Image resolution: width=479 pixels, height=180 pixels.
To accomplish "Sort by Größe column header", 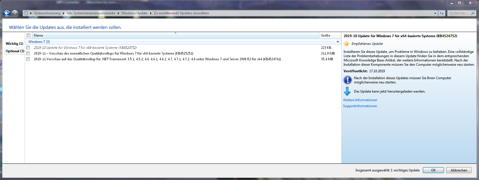I will tap(330, 35).
